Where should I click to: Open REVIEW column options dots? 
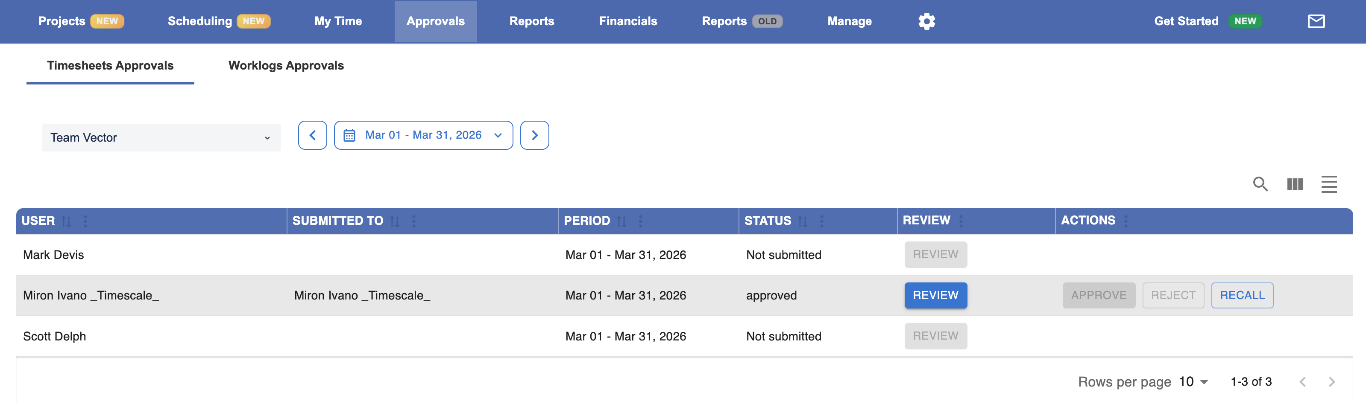[x=961, y=221]
